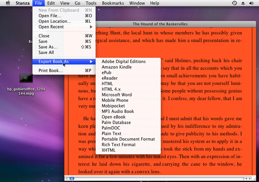Viewport: 259px width, 182px height.
Task: Export book as Adobe Digital Editions
Action: (128, 62)
